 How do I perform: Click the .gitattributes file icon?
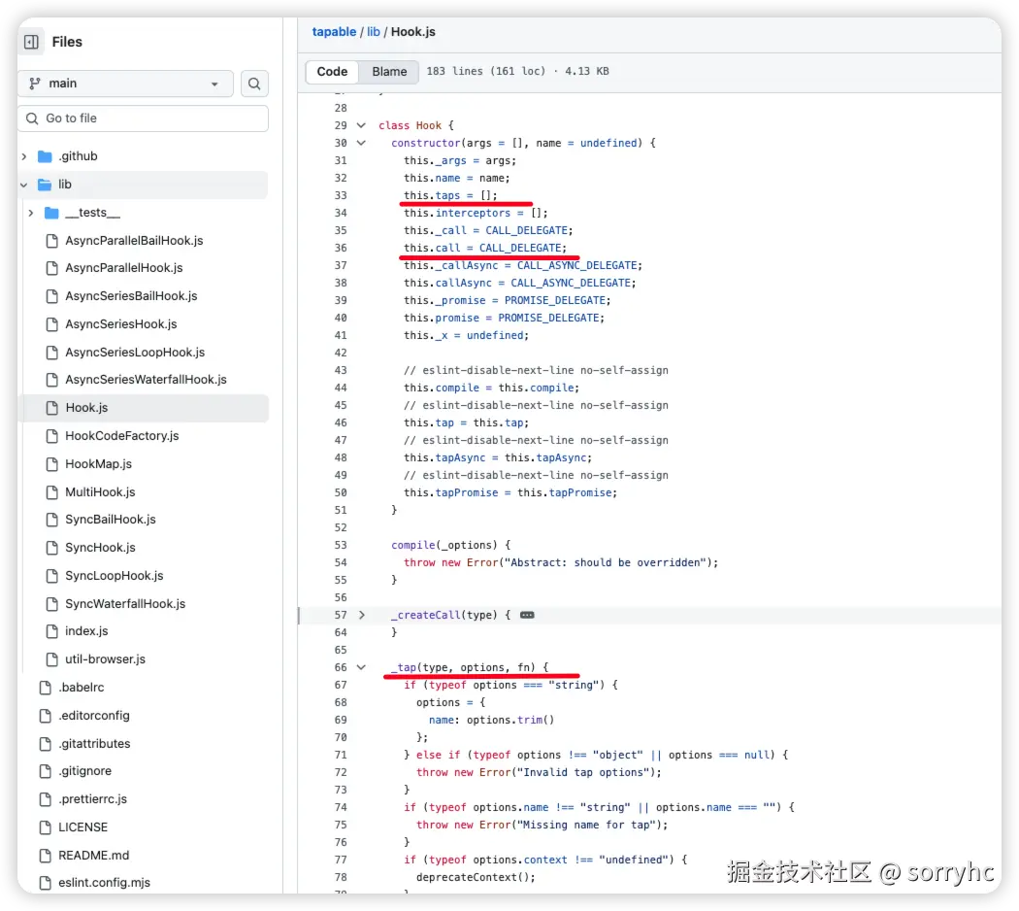pos(46,743)
